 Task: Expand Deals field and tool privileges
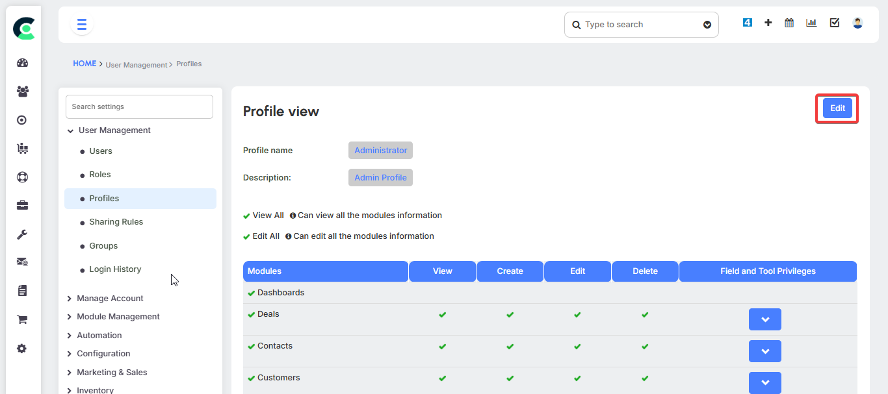[x=764, y=319]
